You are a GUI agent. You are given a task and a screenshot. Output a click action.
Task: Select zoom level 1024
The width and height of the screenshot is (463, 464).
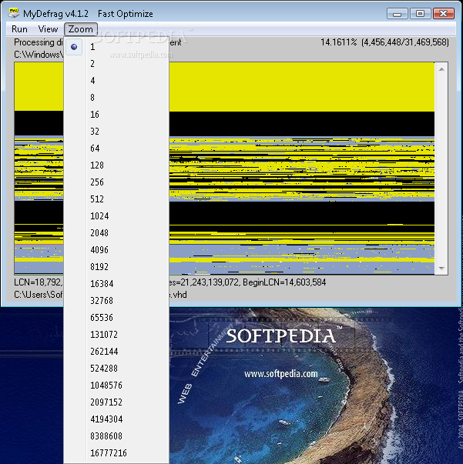pos(116,215)
